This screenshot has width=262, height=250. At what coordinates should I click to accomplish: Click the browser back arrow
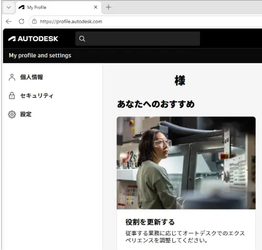pyautogui.click(x=9, y=22)
